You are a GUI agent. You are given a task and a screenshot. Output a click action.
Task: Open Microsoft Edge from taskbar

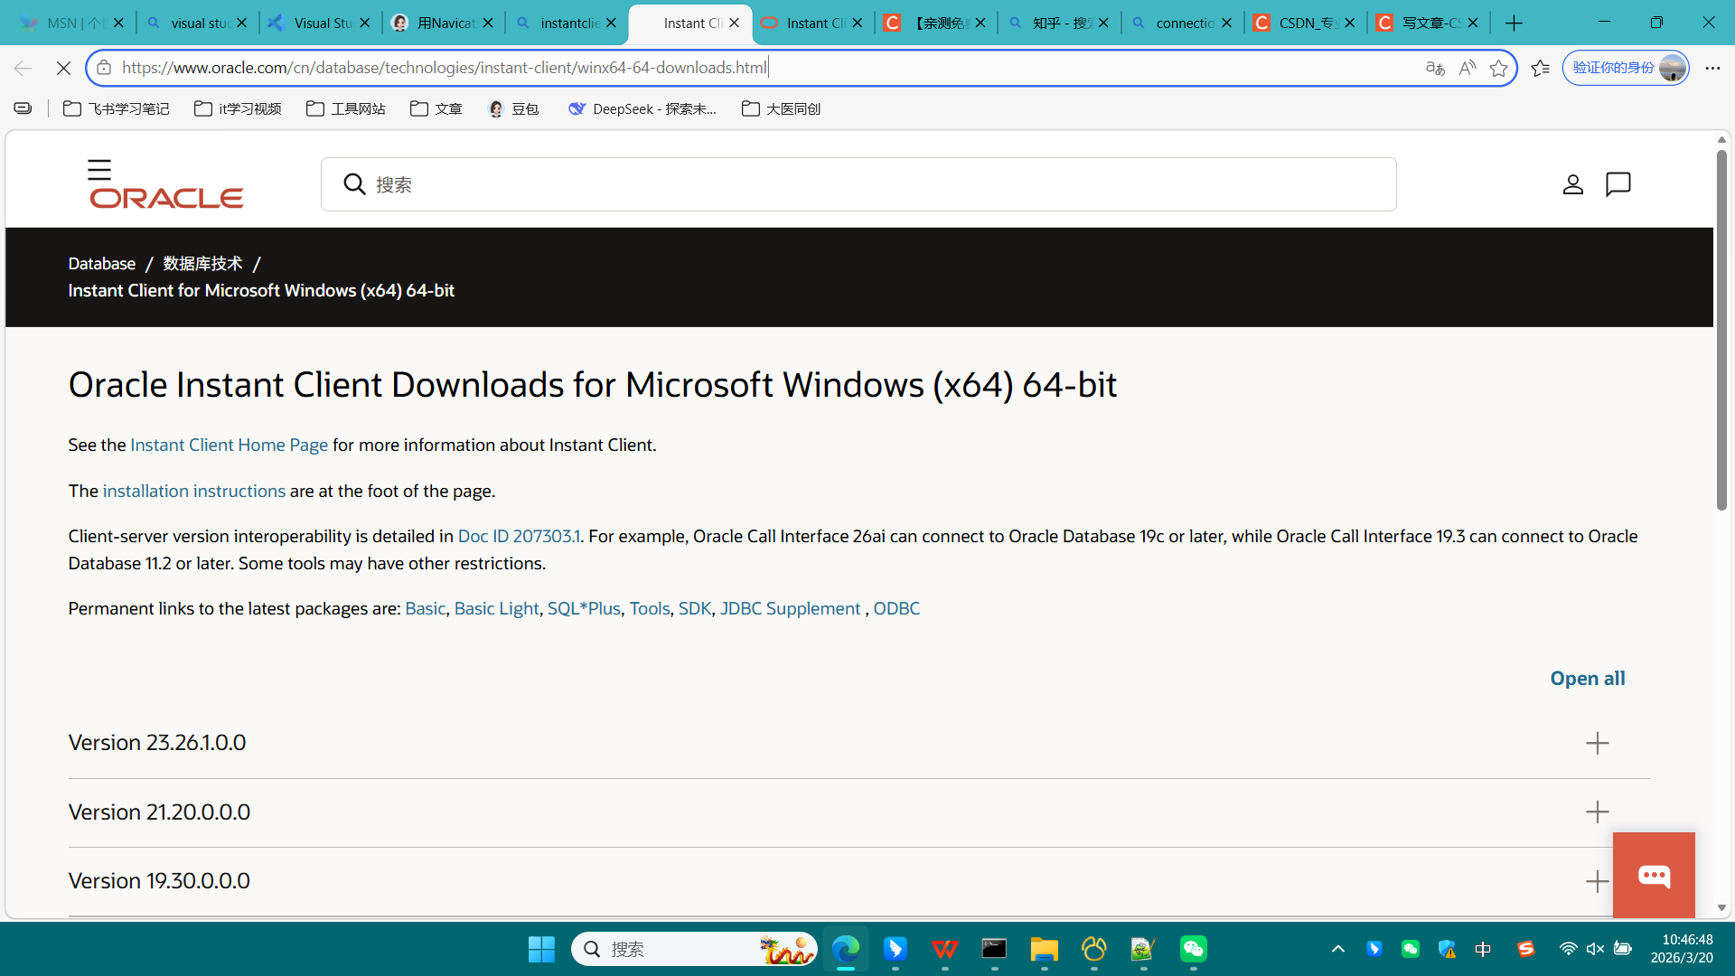(846, 949)
